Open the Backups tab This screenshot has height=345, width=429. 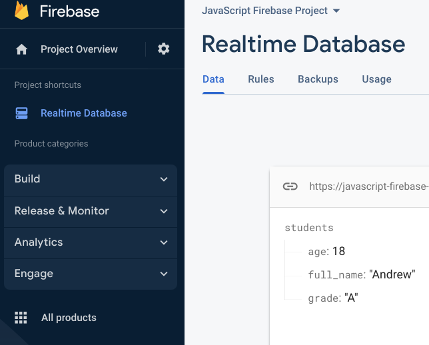click(318, 79)
